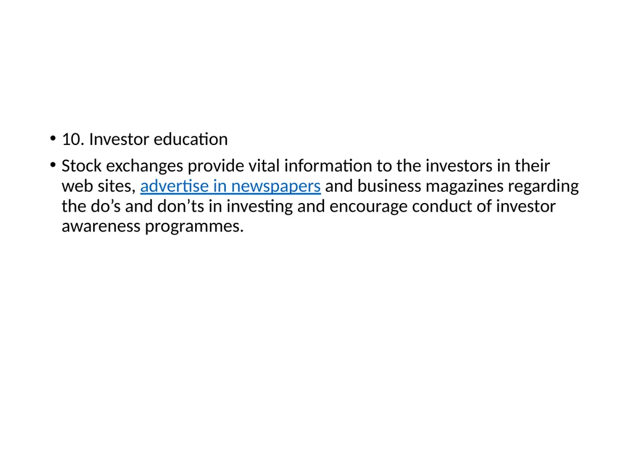632x474 pixels.
Task: Click the word "investing" in the third line
Action: click(260, 207)
